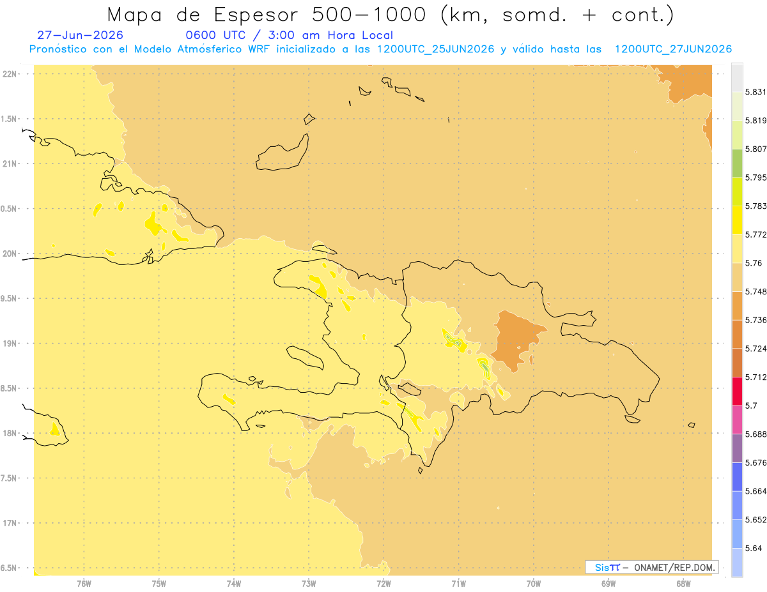Screen dimensions: 767x592
Task: Click the '0.5N' latitude label
Action: (10, 209)
